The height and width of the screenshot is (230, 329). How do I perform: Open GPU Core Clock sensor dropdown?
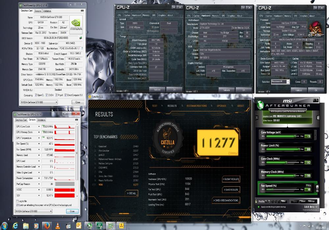point(39,126)
